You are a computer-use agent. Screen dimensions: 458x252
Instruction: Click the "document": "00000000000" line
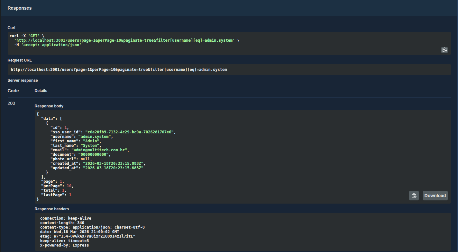tap(80, 155)
